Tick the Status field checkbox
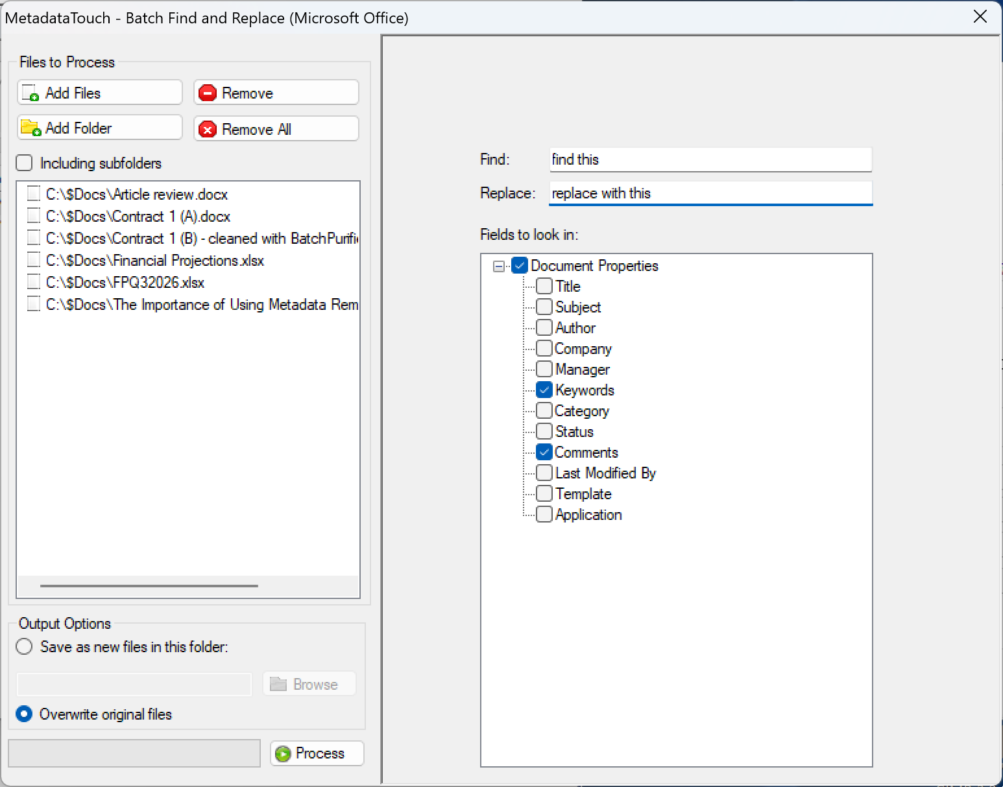1003x787 pixels. (x=544, y=431)
